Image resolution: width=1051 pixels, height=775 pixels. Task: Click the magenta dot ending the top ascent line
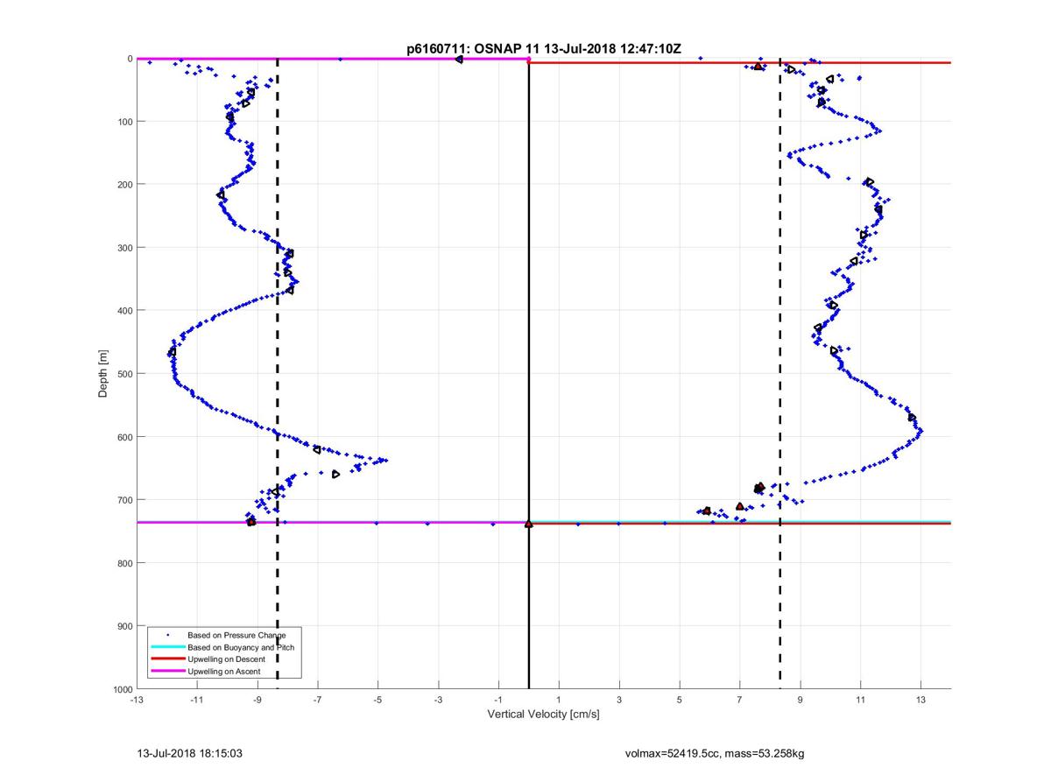point(528,59)
